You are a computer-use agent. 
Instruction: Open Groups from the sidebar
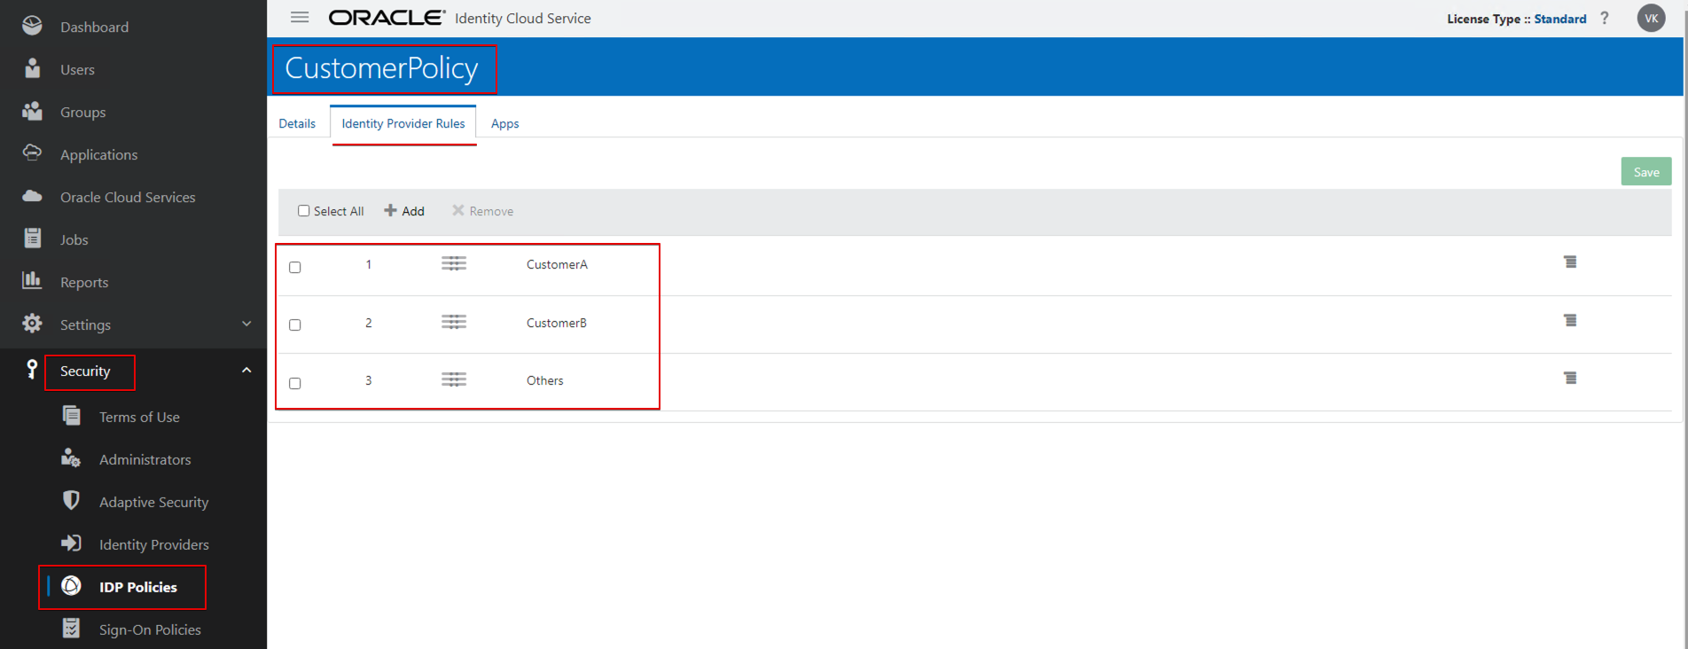click(82, 112)
